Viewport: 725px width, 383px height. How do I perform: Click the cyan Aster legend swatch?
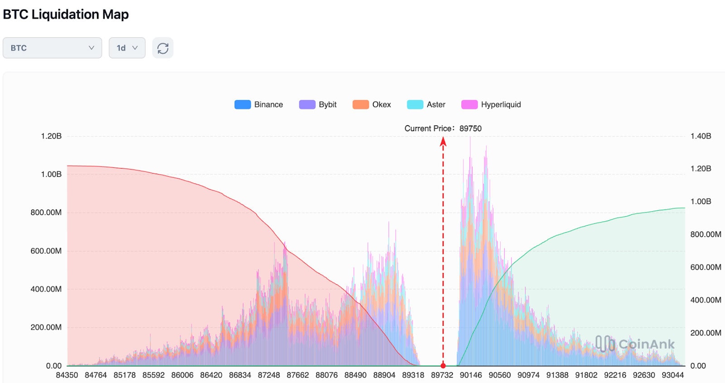(415, 105)
